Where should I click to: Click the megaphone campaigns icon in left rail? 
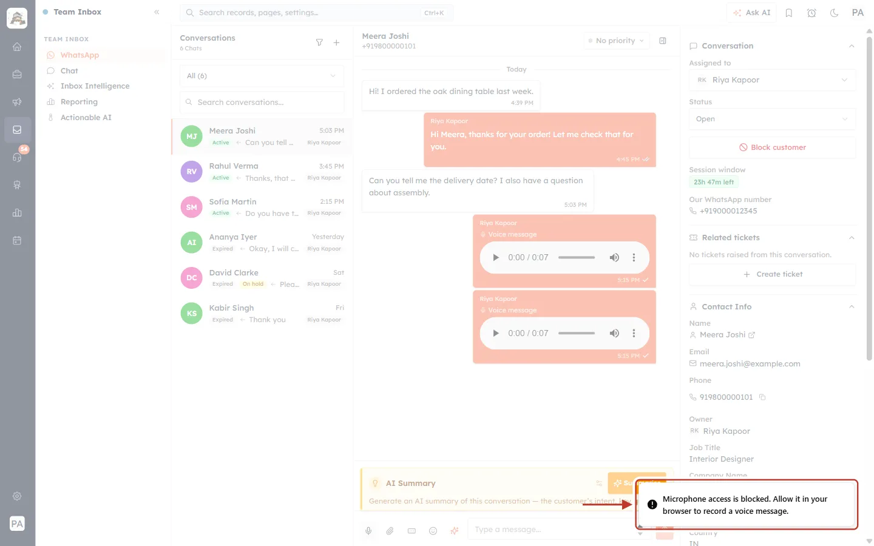[17, 102]
